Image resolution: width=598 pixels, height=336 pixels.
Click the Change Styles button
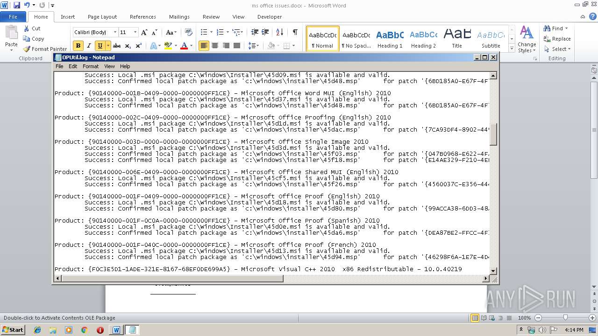click(527, 40)
